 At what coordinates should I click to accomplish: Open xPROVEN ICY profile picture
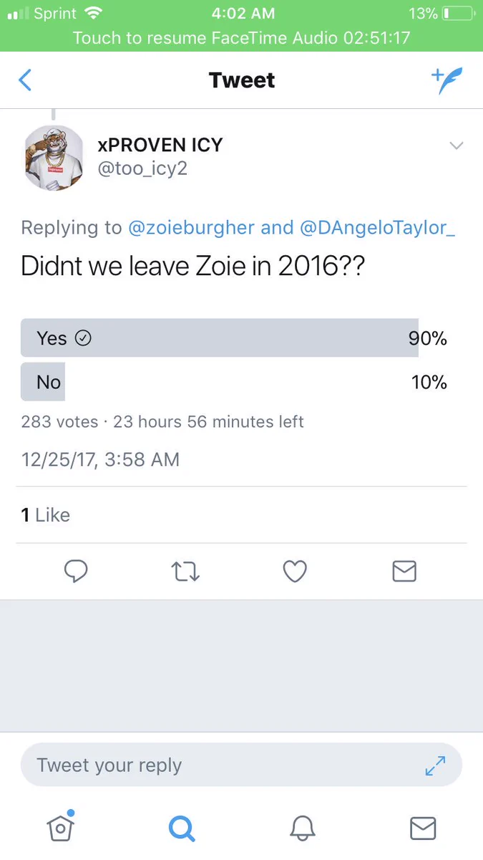pyautogui.click(x=54, y=158)
